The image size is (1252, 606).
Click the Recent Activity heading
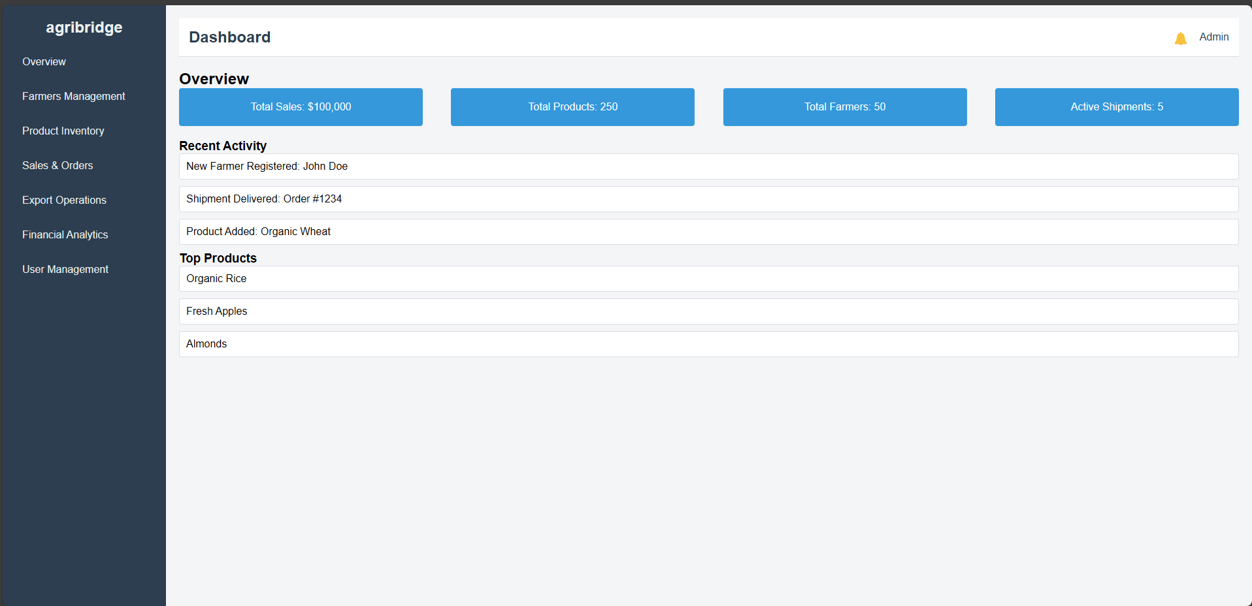[223, 146]
